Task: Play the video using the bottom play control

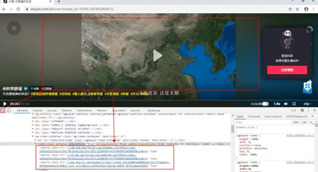Action: (5, 104)
